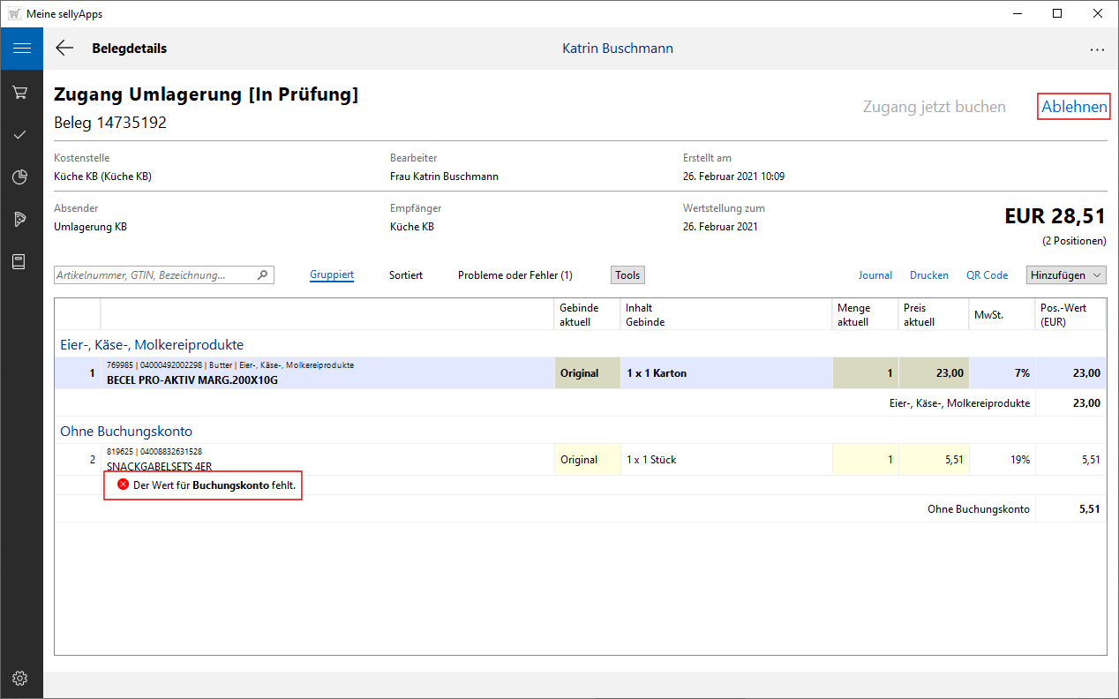Screen dimensions: 1119x699
Task: Open the QR Code link
Action: (x=987, y=275)
